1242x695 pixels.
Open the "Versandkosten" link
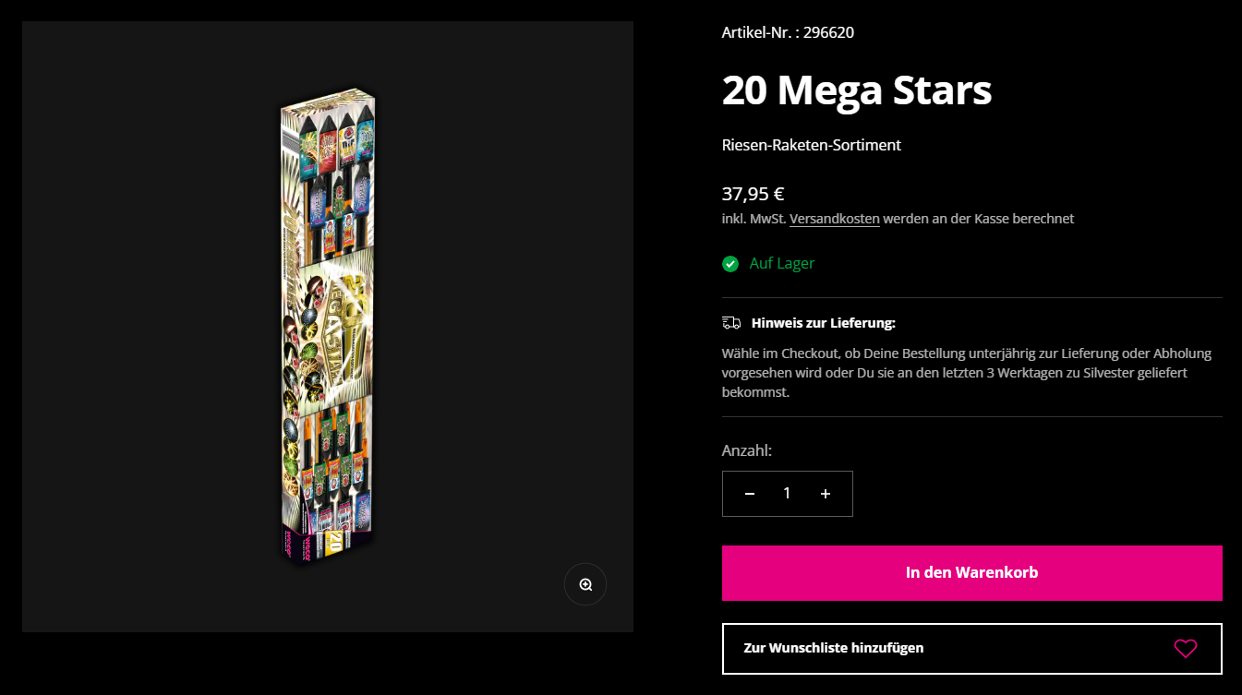834,219
